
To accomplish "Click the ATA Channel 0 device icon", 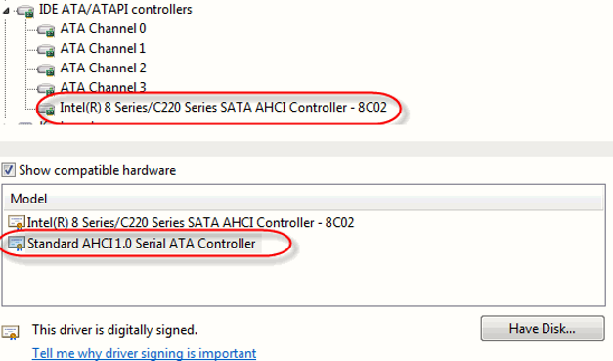I will 46,30.
